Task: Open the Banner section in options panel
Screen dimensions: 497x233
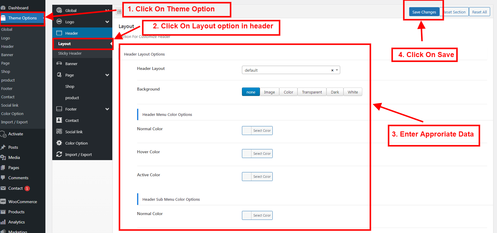Action: click(71, 64)
